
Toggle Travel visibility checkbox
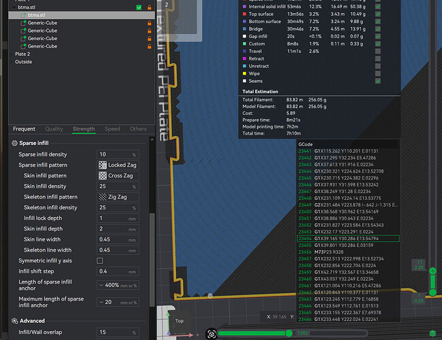377,51
